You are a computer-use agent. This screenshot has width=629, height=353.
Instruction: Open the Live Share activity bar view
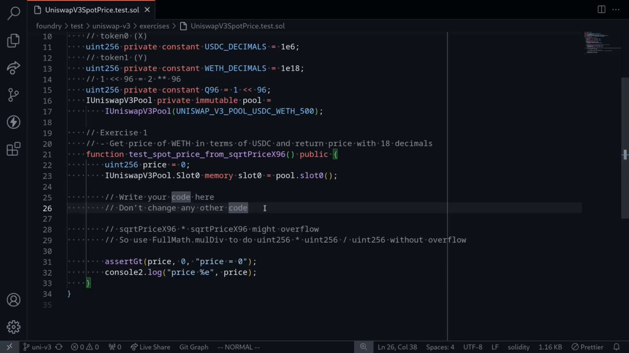(x=14, y=68)
